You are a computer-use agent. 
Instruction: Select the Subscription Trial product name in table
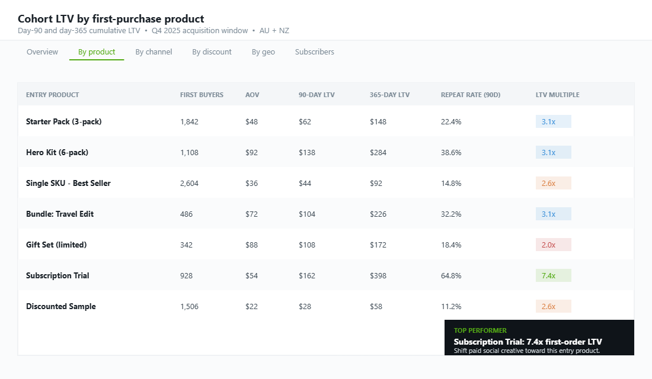(x=57, y=275)
